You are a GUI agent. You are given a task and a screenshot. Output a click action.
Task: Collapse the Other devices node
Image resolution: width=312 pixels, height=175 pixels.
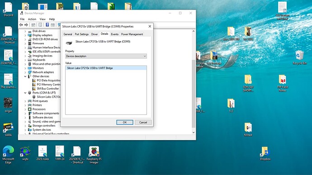25,76
